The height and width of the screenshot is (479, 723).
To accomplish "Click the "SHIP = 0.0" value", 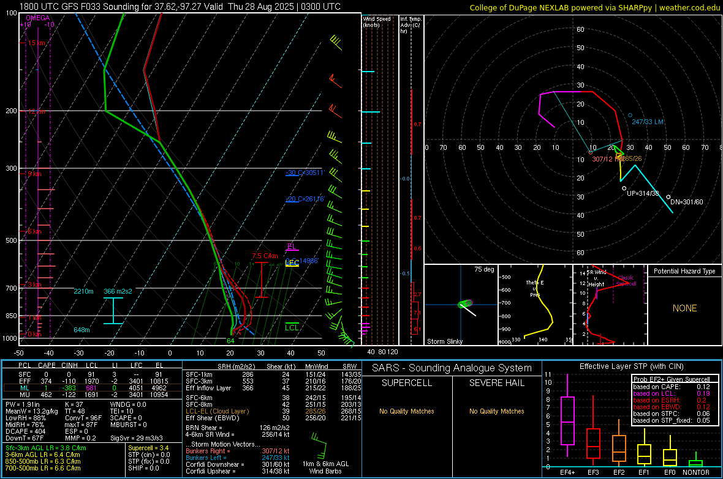I will [143, 468].
